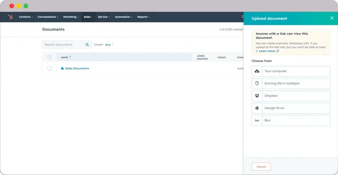
Task: Click the search magnifier in Search documents
Action: [87, 45]
